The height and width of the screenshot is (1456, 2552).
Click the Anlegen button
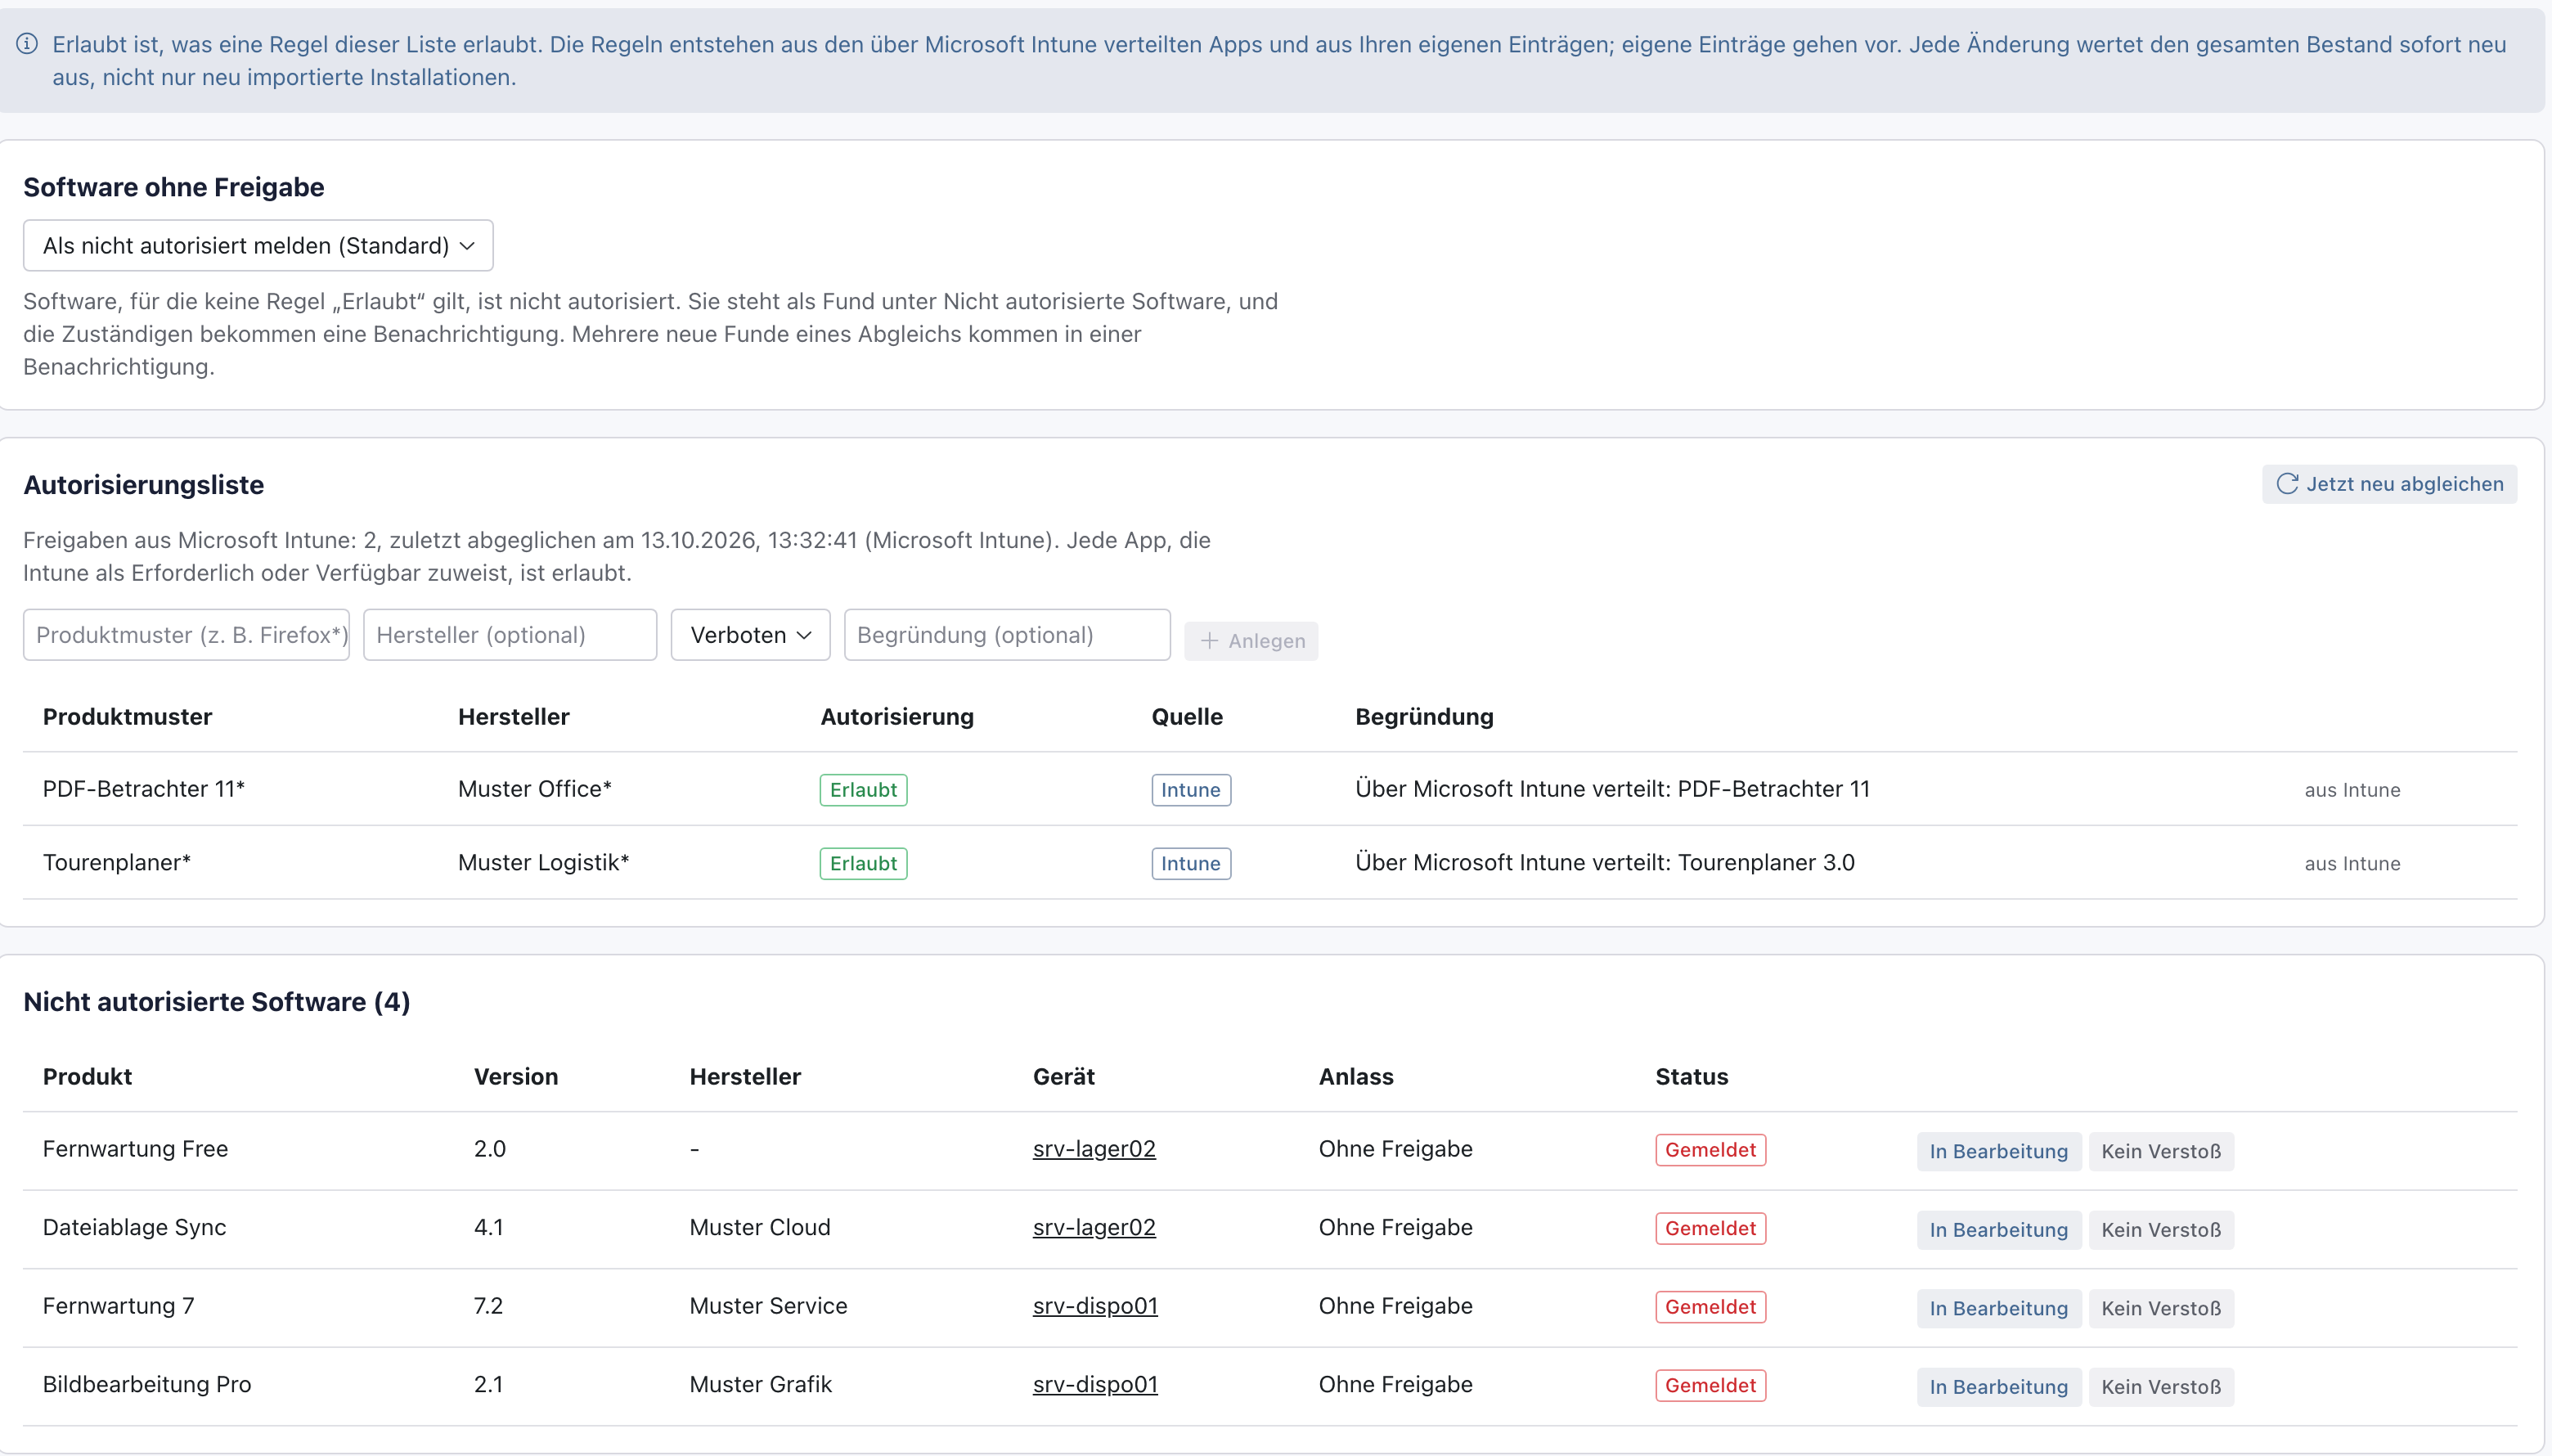click(x=1251, y=641)
